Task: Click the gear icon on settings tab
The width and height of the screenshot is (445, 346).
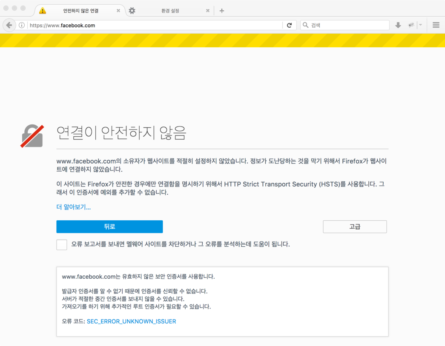Action: 132,11
